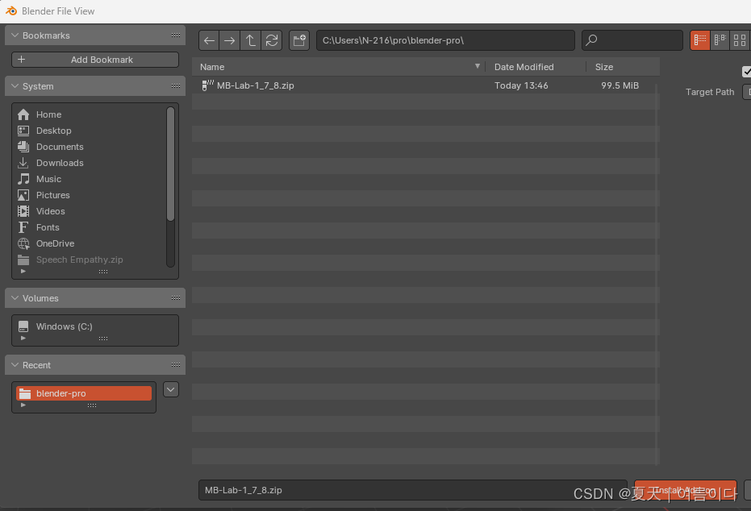
Task: Select MB-Lab-1_7_8.zip in file list
Action: [x=426, y=85]
